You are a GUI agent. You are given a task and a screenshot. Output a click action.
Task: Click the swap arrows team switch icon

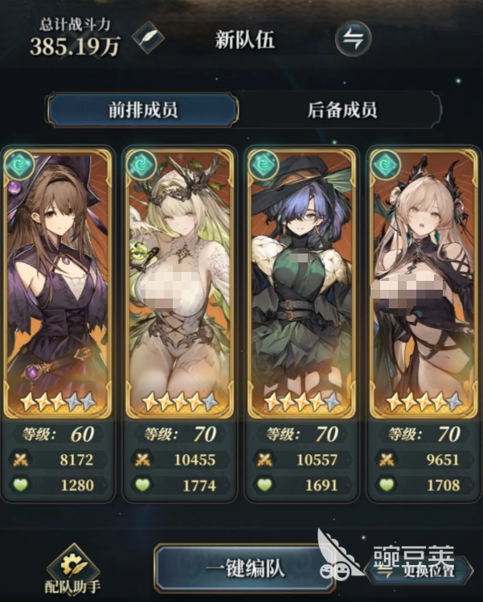[x=353, y=39]
